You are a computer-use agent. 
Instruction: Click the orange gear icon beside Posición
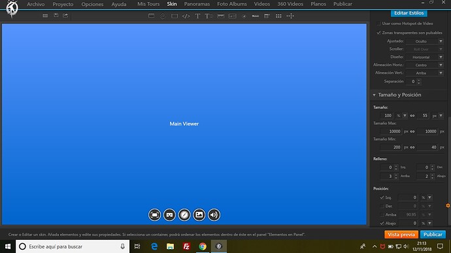tap(448, 205)
